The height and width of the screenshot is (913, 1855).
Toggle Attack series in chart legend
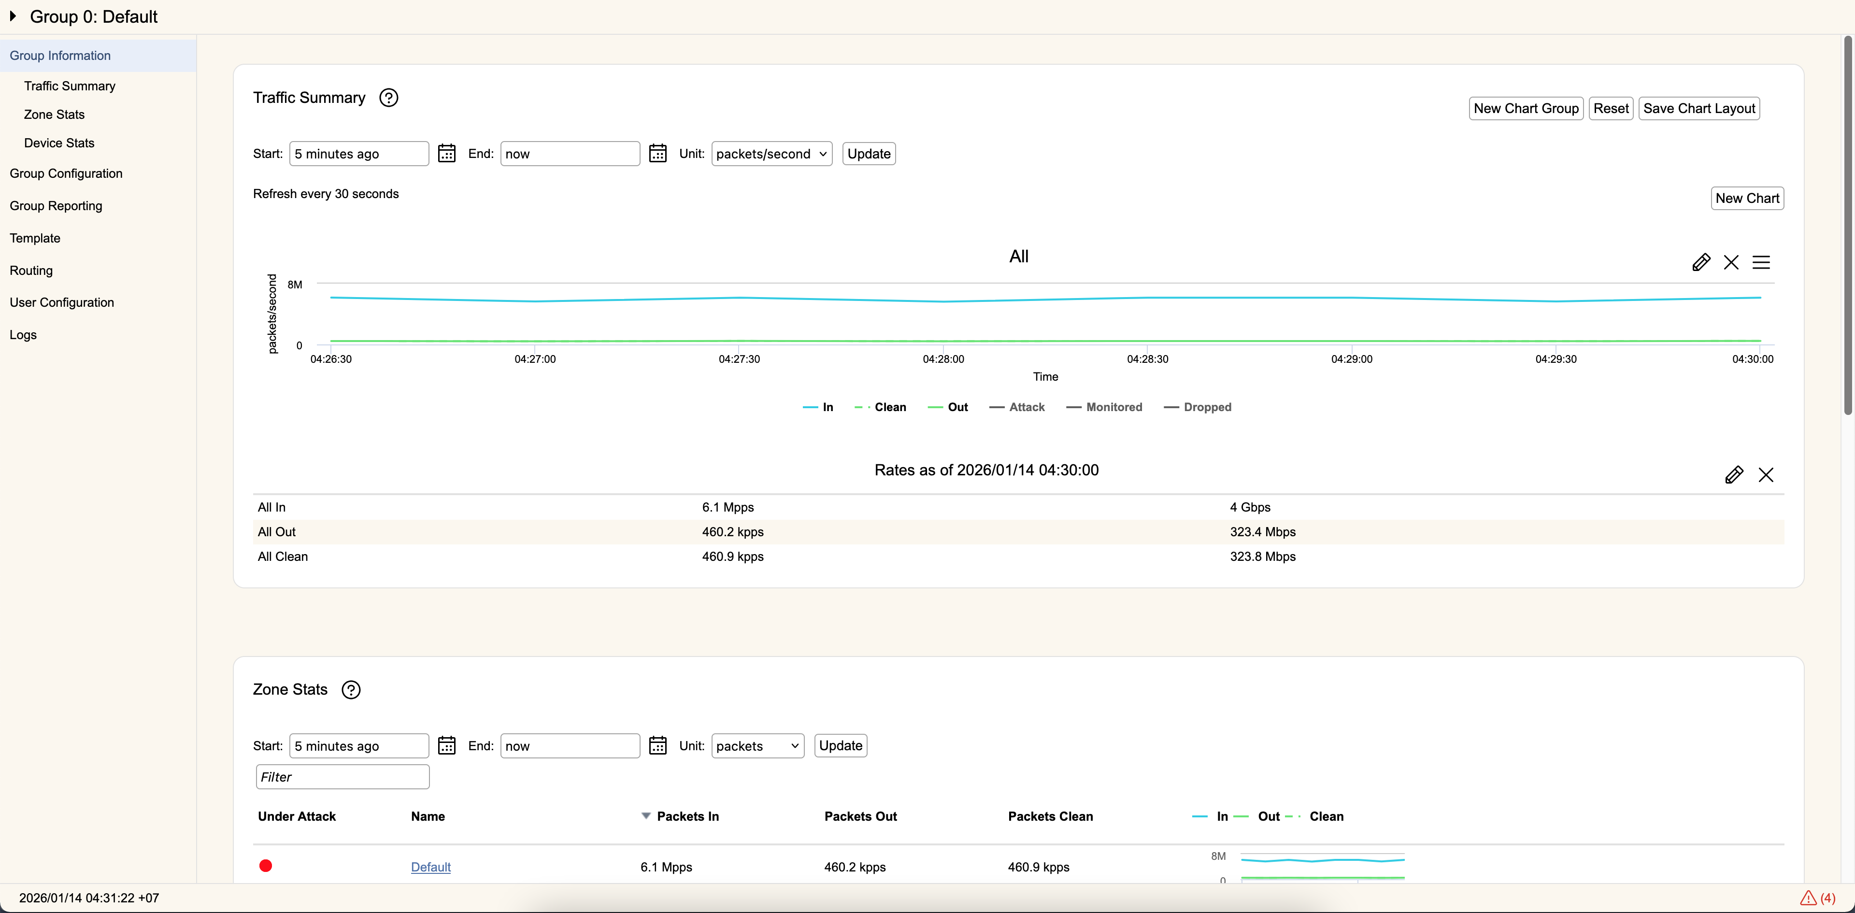point(1017,407)
